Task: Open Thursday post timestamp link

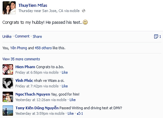Action: (x=26, y=11)
